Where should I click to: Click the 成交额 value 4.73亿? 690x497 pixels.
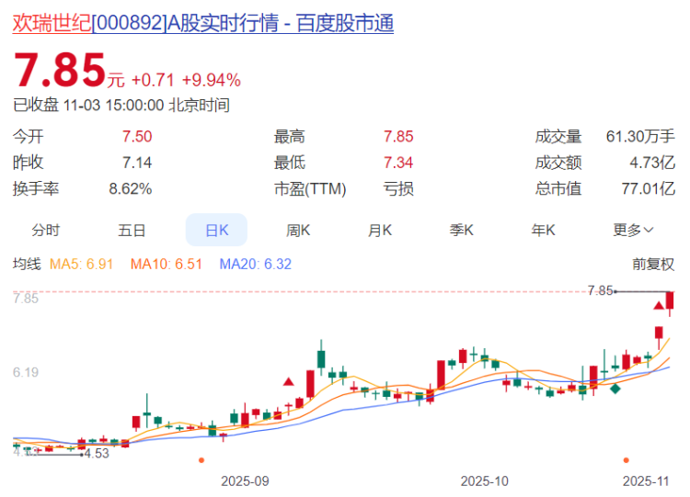point(652,163)
